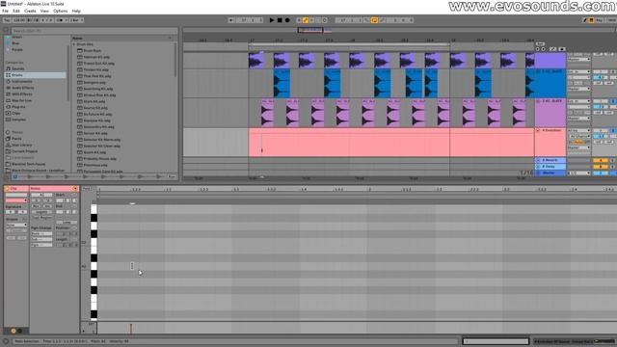Set pink track monitor to Auto
617x347 pixels.
point(578,142)
